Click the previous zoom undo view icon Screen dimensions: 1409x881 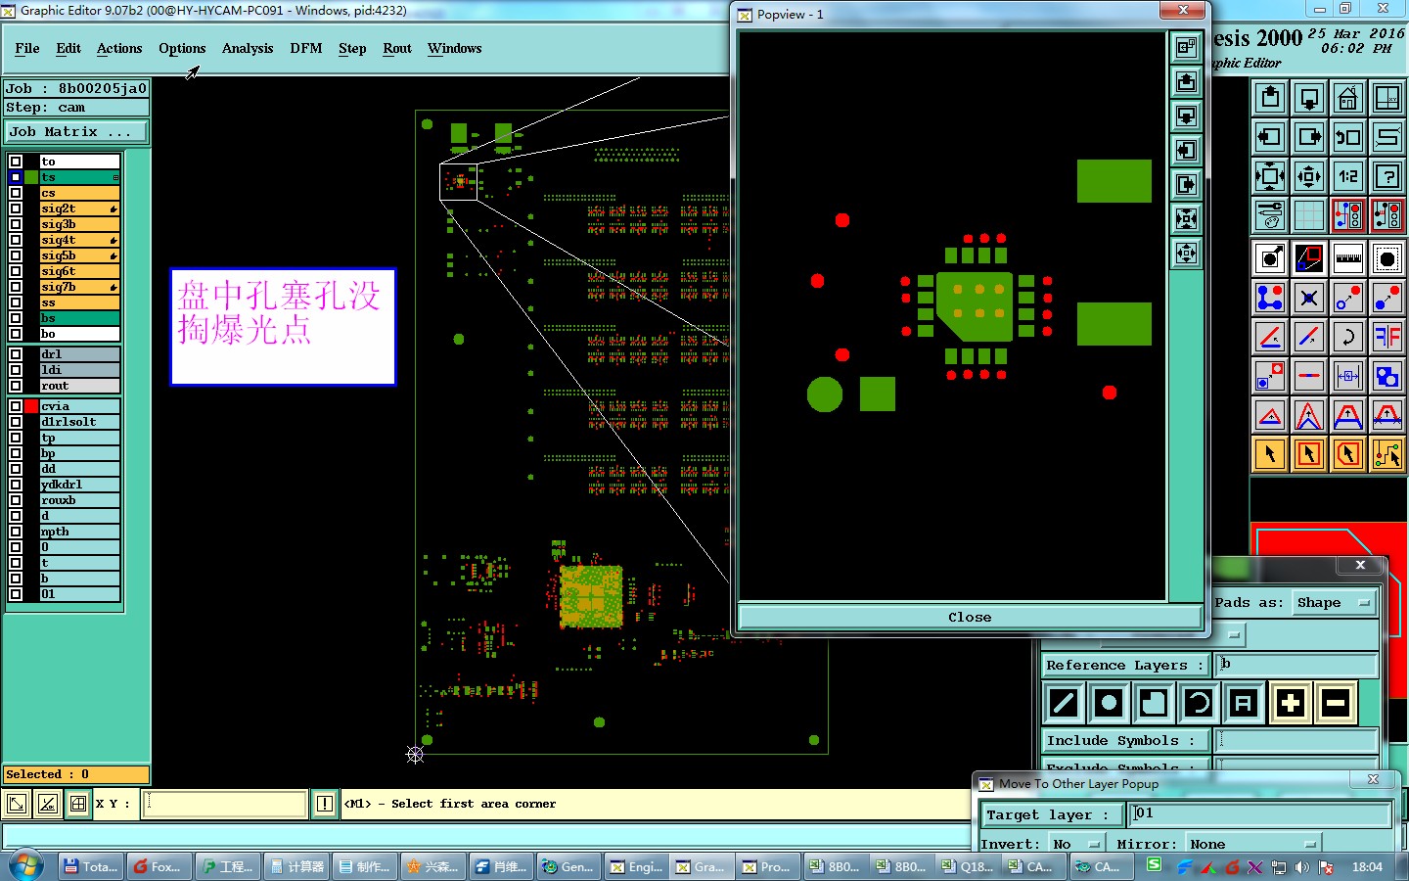click(1348, 137)
